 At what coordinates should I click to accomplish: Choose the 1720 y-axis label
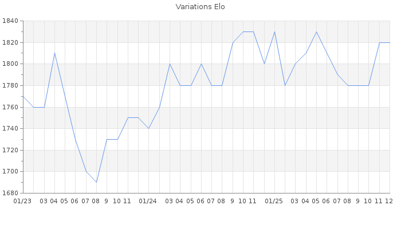click(10, 151)
